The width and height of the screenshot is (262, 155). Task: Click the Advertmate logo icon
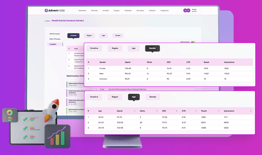46,10
